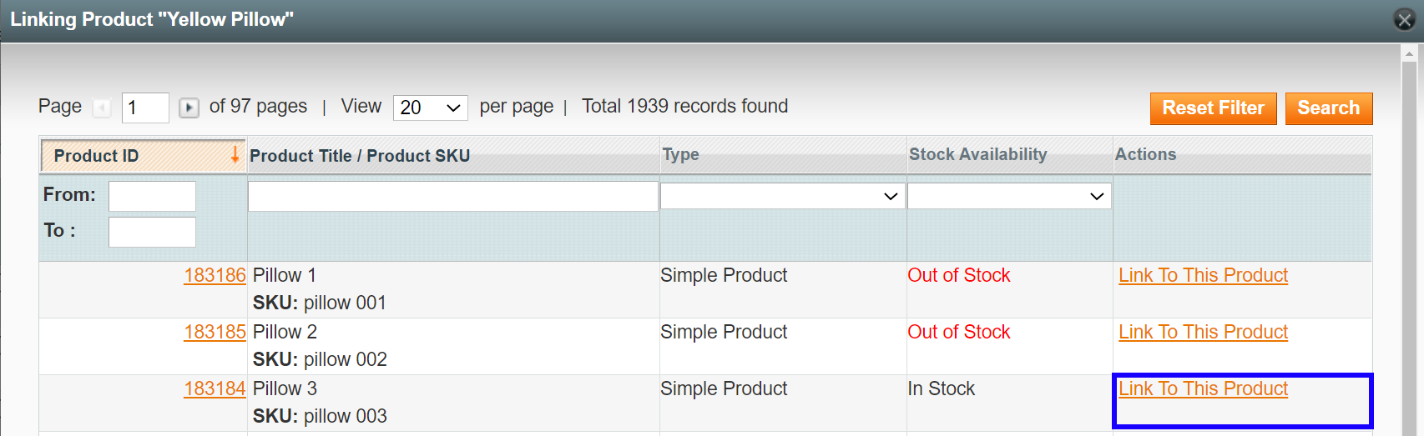Click the Product ID From field
This screenshot has height=436, width=1424.
coord(152,196)
